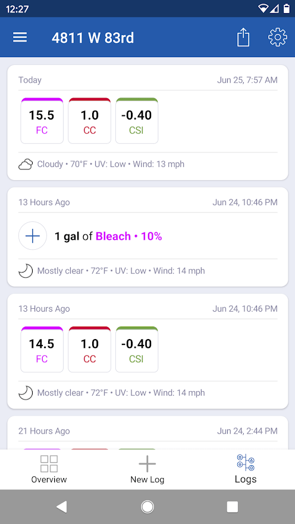Tap the 4811 W 83rd title

tap(93, 37)
